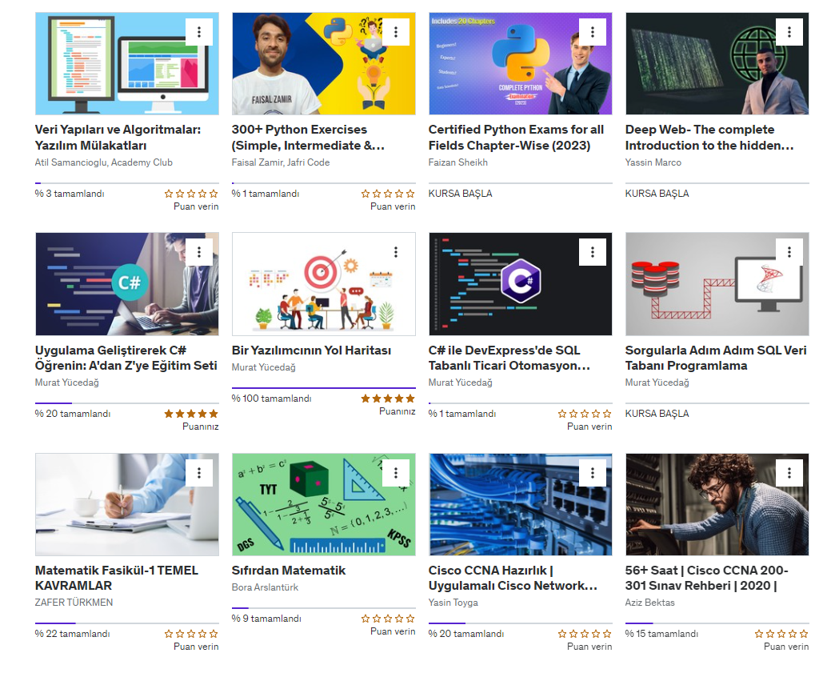The image size is (839, 677).
Task: Click progress bar of Uygulama Geliştirerek C# course
Action: tap(127, 403)
